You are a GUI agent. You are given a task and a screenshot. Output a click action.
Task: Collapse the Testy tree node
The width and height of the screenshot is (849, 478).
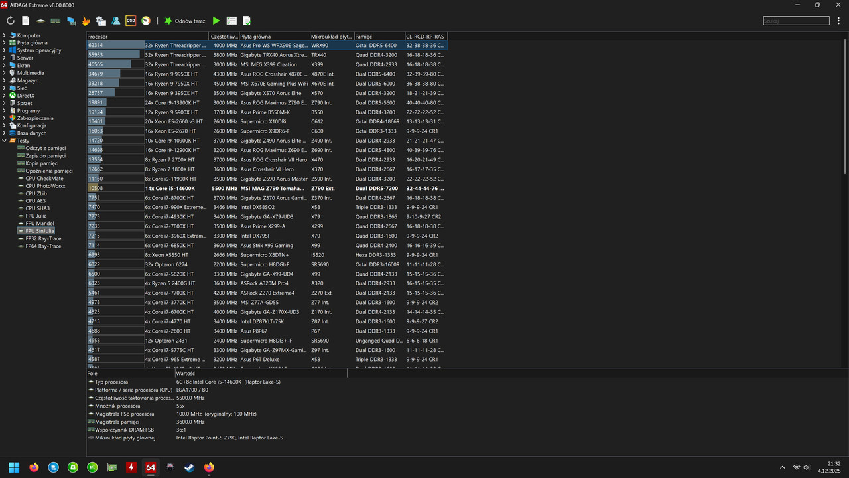tap(5, 141)
